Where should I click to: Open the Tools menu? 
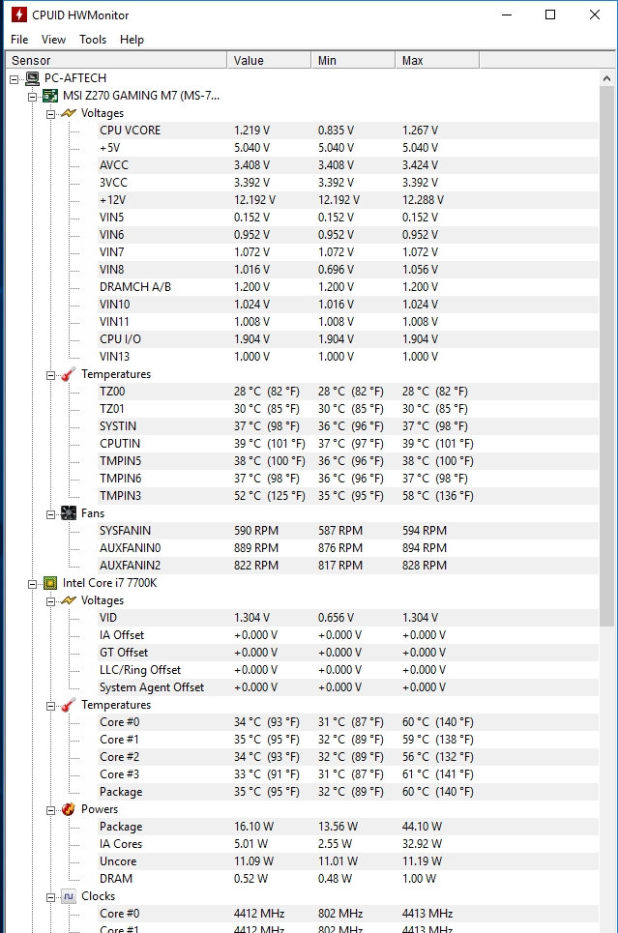point(93,40)
